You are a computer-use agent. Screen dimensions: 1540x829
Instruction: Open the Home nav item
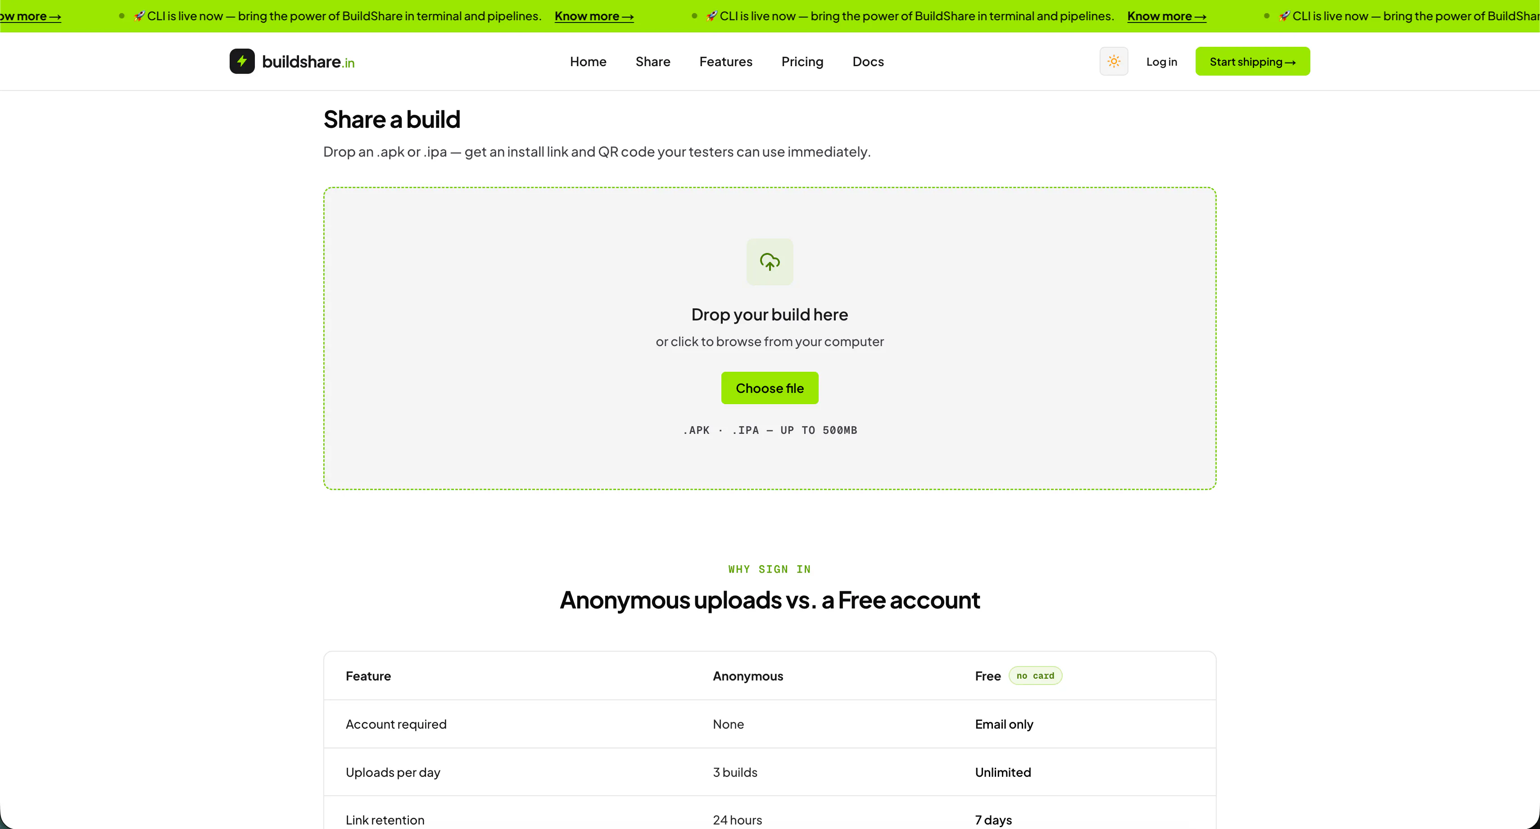(588, 62)
